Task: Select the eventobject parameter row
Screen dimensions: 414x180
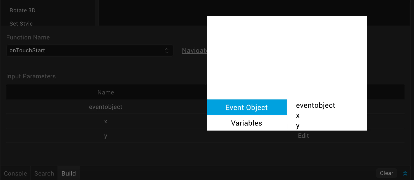Action: [x=106, y=107]
